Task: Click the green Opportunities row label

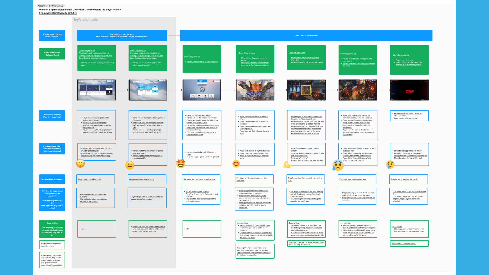Action: click(x=52, y=229)
